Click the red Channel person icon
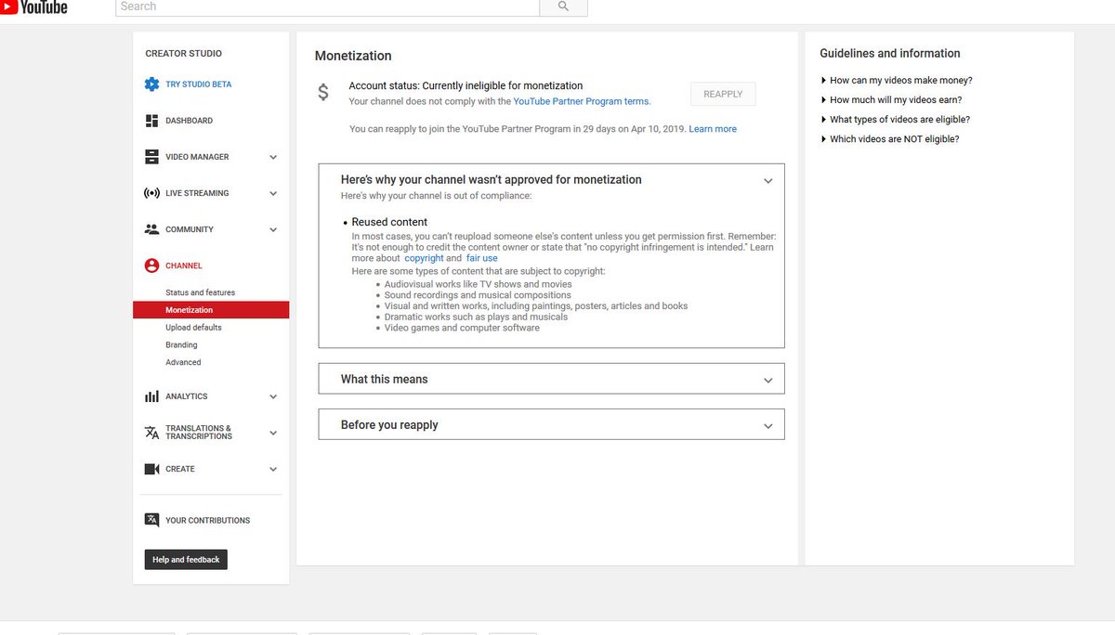This screenshot has height=635, width=1115. pyautogui.click(x=151, y=266)
